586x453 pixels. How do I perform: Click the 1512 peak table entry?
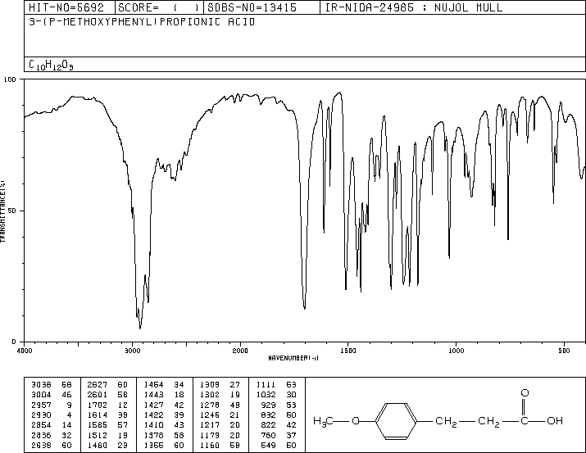tap(107, 435)
